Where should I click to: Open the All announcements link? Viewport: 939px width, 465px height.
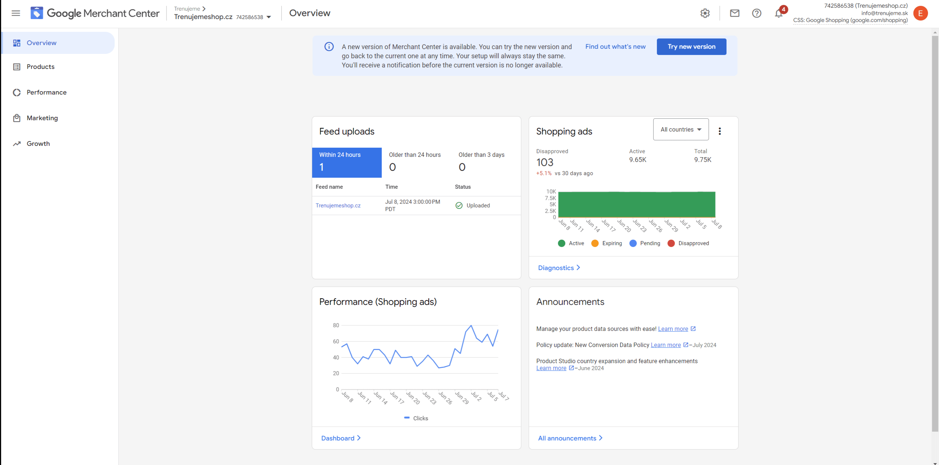[x=570, y=438]
